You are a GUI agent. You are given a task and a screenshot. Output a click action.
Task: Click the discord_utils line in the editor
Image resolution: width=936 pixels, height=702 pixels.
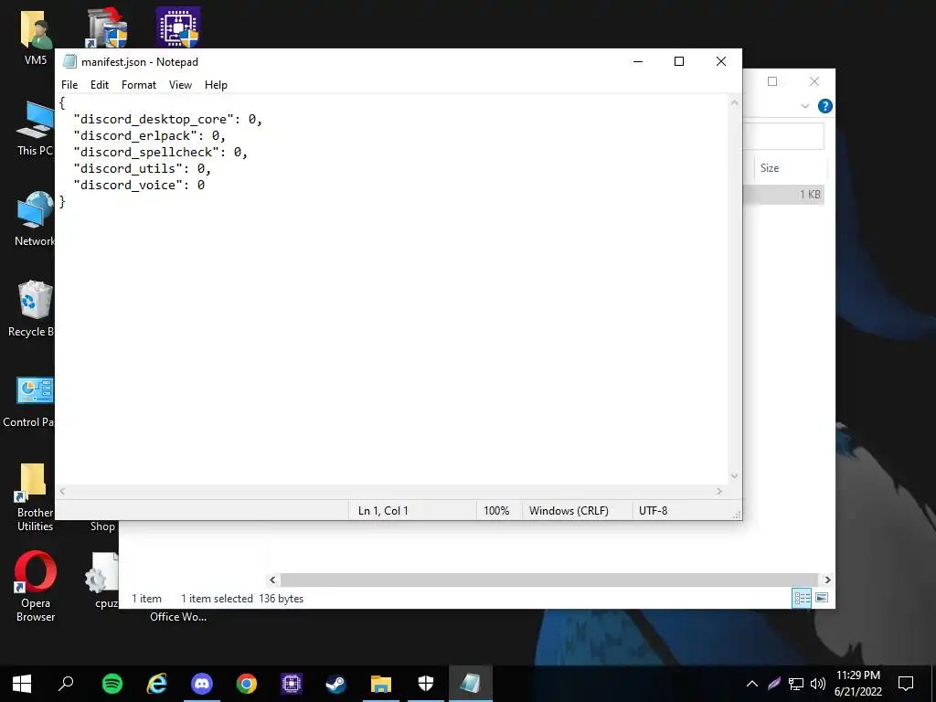pyautogui.click(x=142, y=168)
